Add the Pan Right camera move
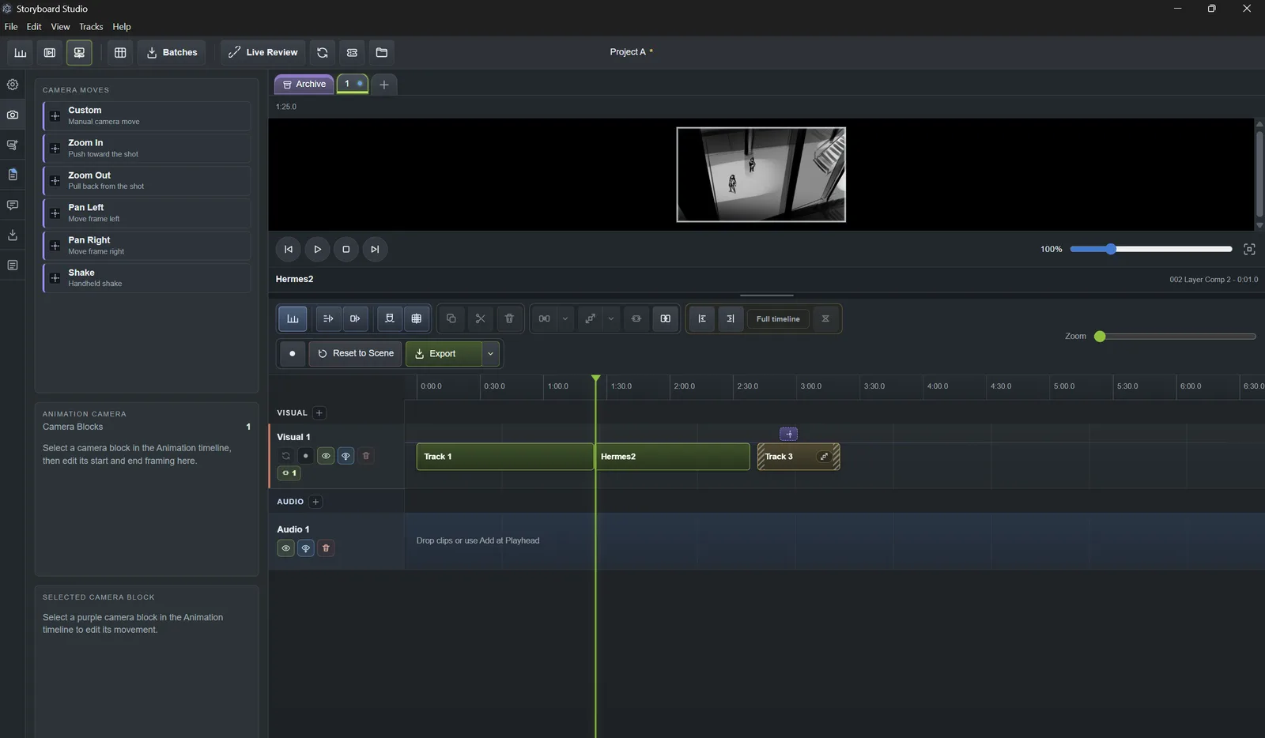The height and width of the screenshot is (738, 1265). (x=146, y=246)
